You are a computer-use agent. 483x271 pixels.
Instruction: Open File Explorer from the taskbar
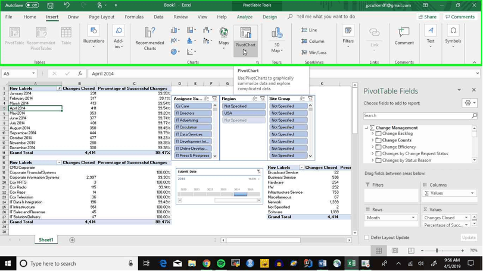tap(192, 263)
